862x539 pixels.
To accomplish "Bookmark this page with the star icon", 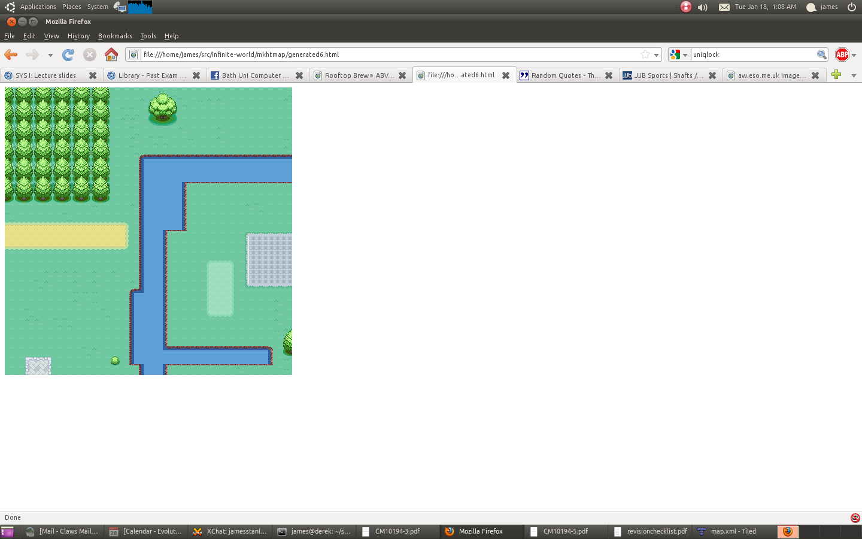I will [x=645, y=54].
